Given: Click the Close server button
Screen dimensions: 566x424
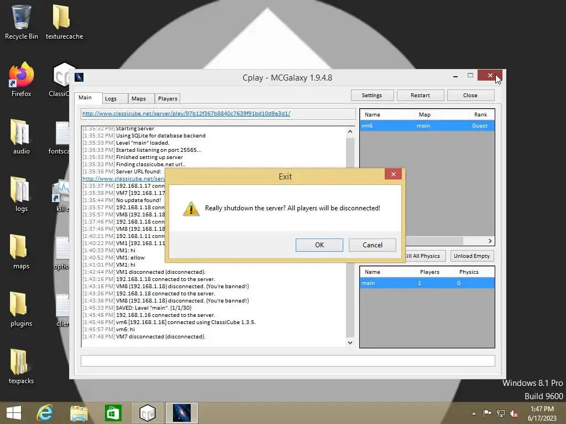Looking at the screenshot, I should click(x=470, y=95).
